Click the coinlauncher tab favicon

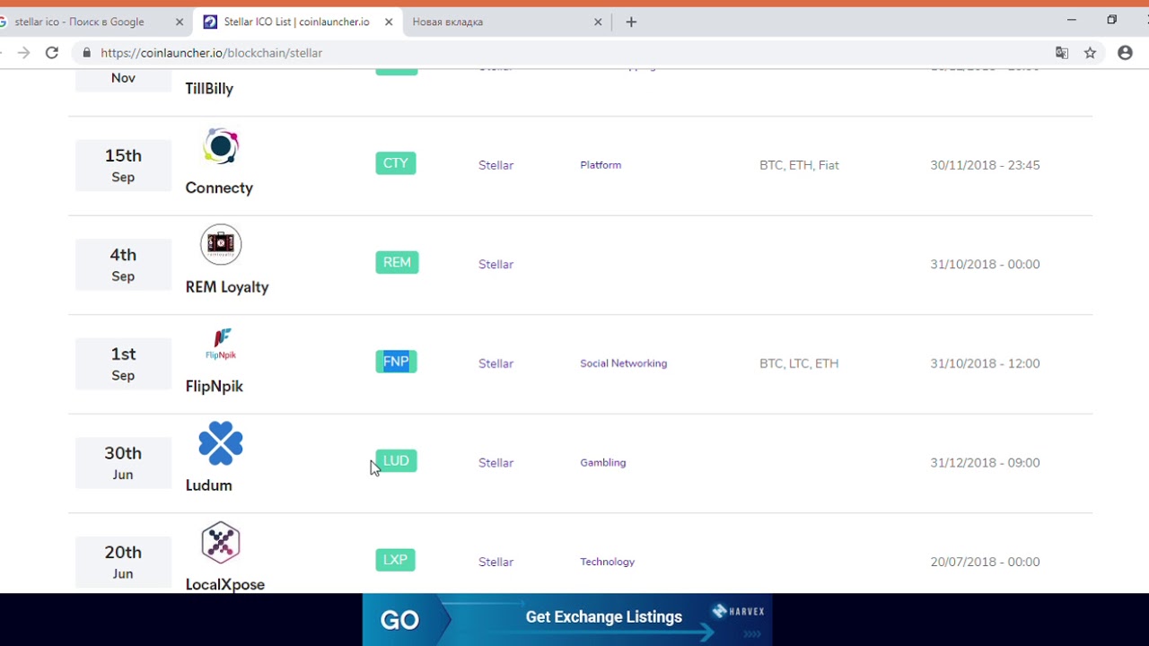(210, 22)
